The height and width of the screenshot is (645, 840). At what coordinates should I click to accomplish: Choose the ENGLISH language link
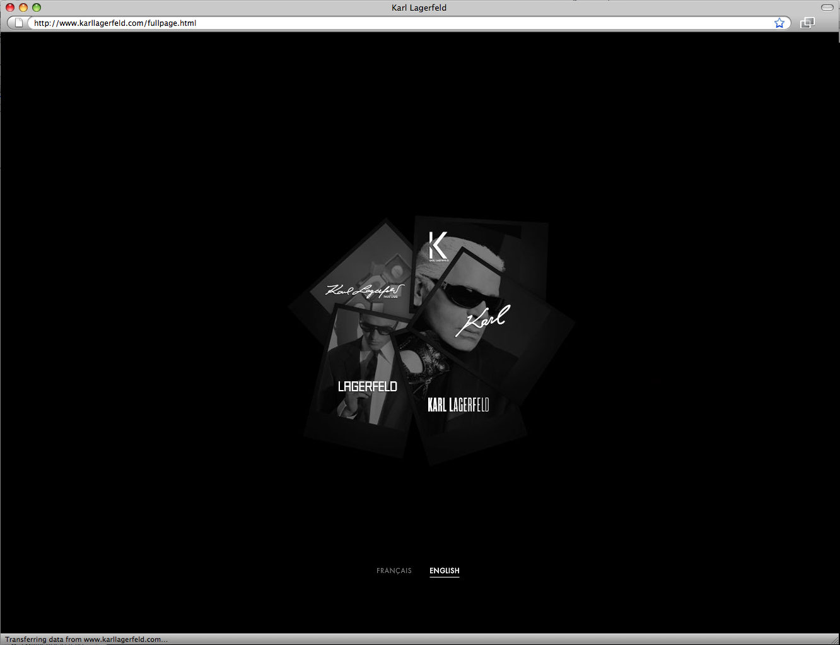pos(445,571)
